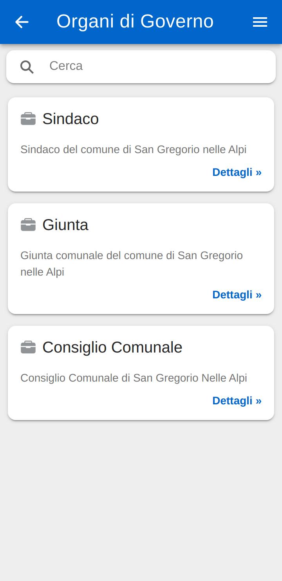Click the Consiglio Comunale di San Gregorio description

134,378
